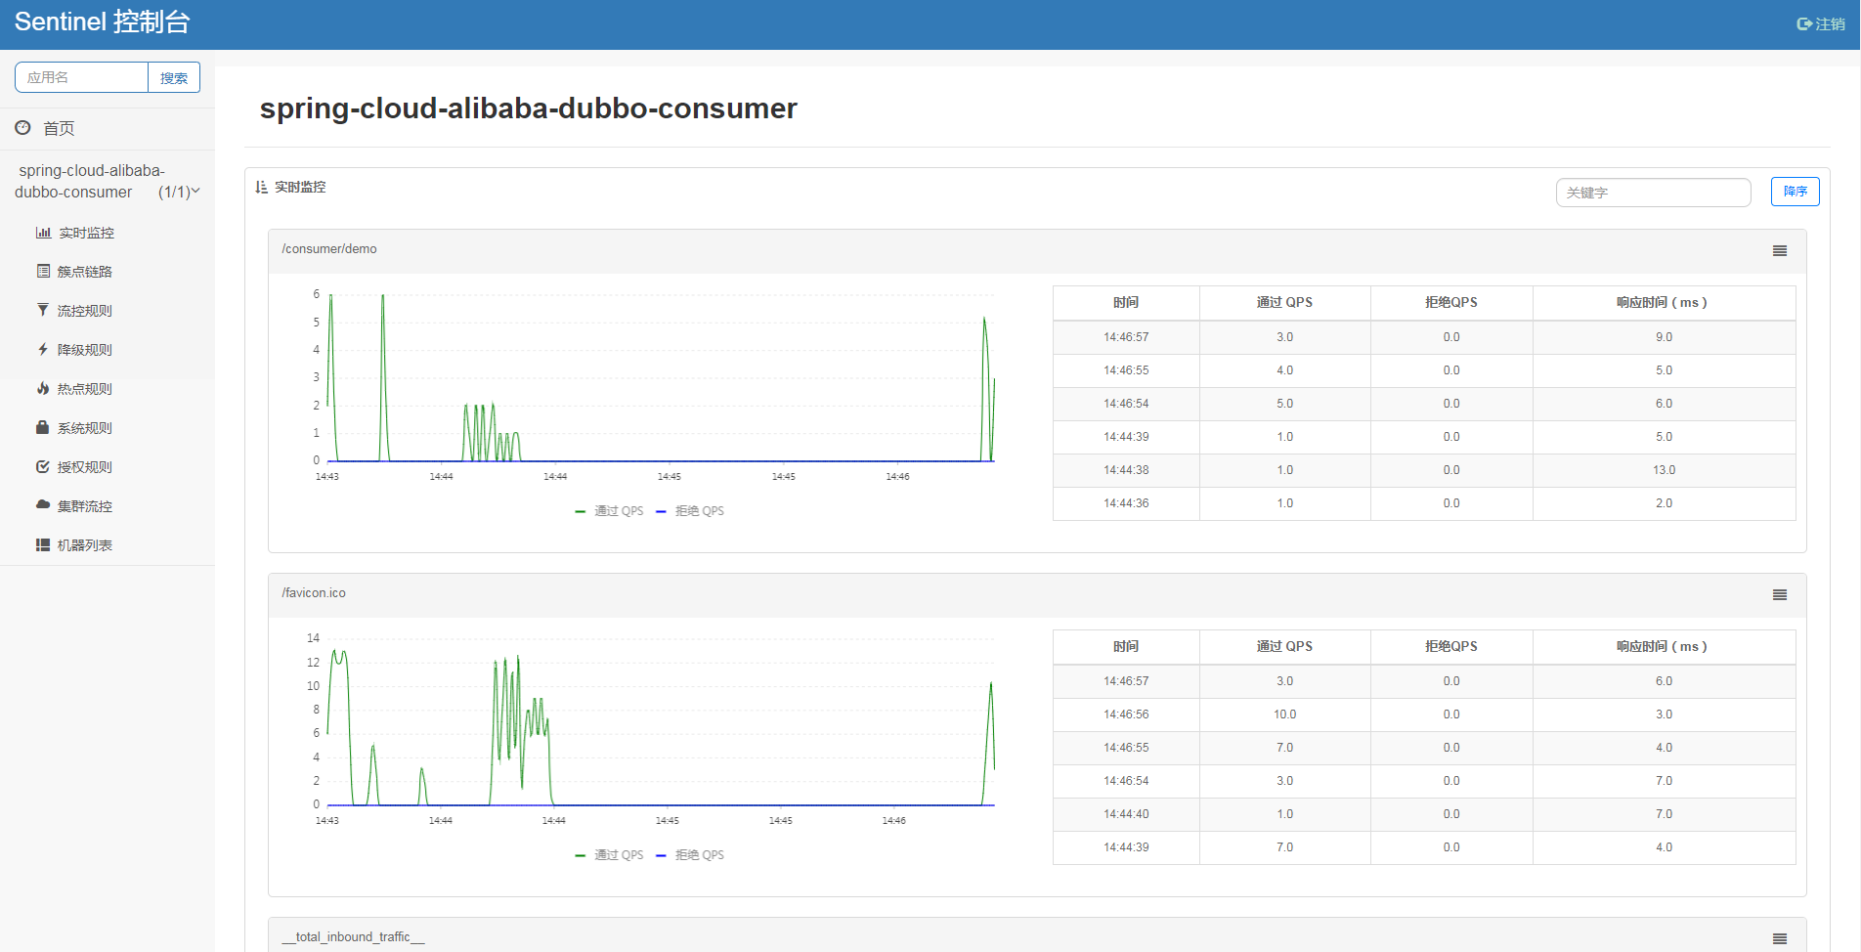
Task: Open the 簇点链路 menu item
Action: click(85, 272)
